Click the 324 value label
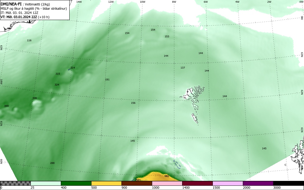Screen dimensions: 304x190 click(x=57, y=85)
